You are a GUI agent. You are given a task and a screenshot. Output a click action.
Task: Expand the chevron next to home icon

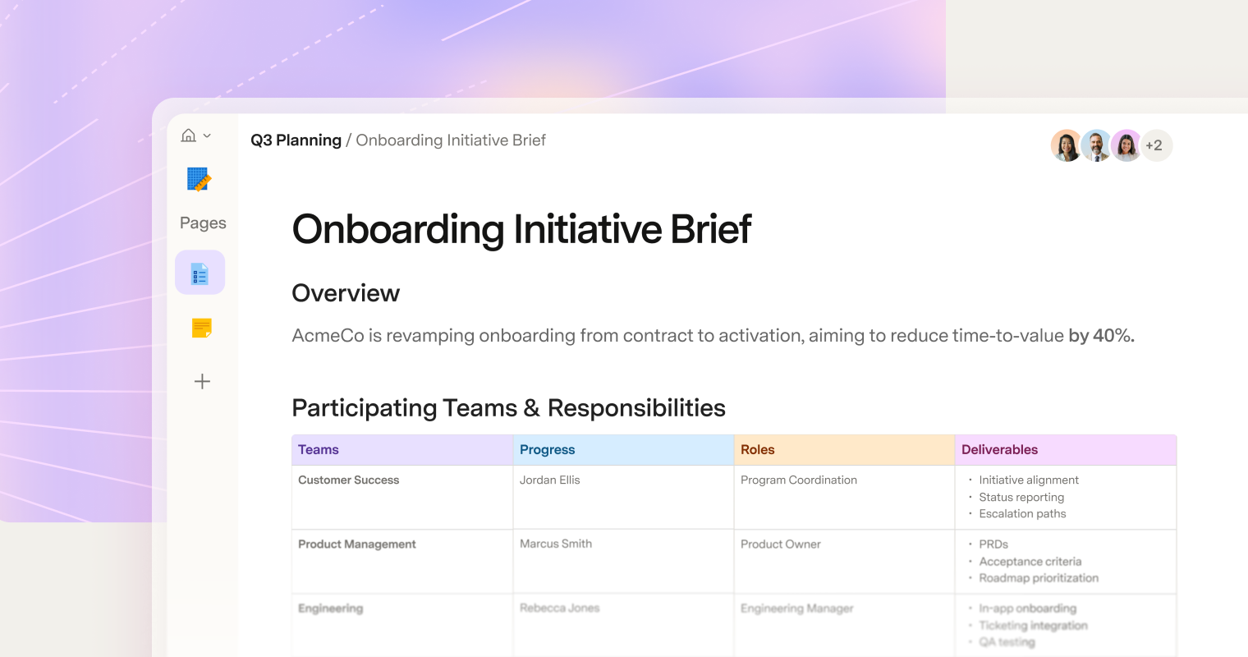point(207,136)
